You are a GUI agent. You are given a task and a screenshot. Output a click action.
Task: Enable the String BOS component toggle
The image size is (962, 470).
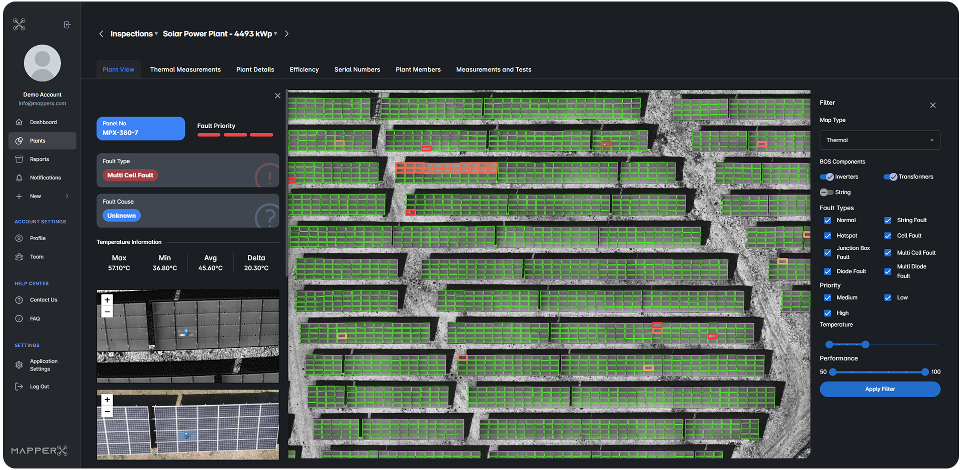826,192
